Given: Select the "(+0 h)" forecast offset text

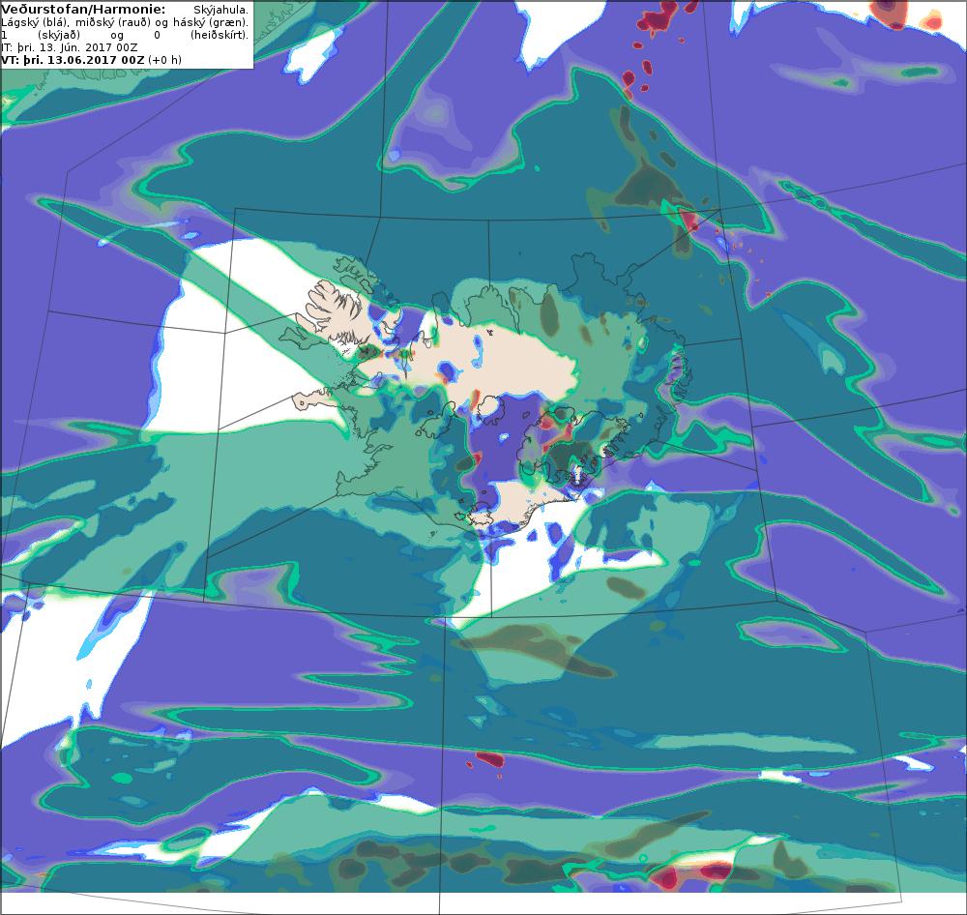Looking at the screenshot, I should point(164,60).
